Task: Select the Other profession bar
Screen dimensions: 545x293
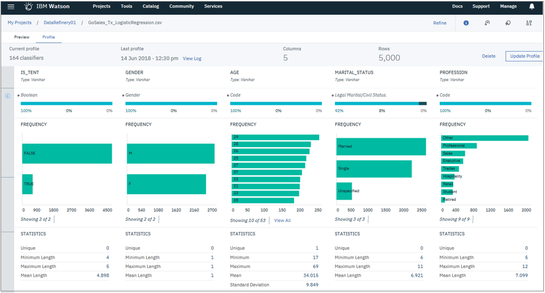Action: [485, 138]
